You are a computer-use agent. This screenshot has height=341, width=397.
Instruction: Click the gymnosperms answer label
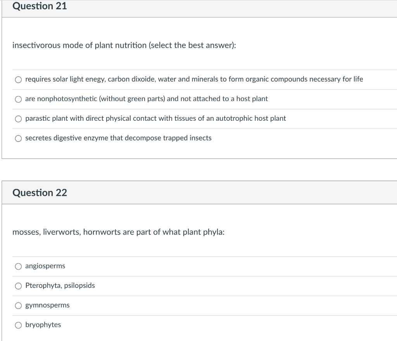coord(47,305)
